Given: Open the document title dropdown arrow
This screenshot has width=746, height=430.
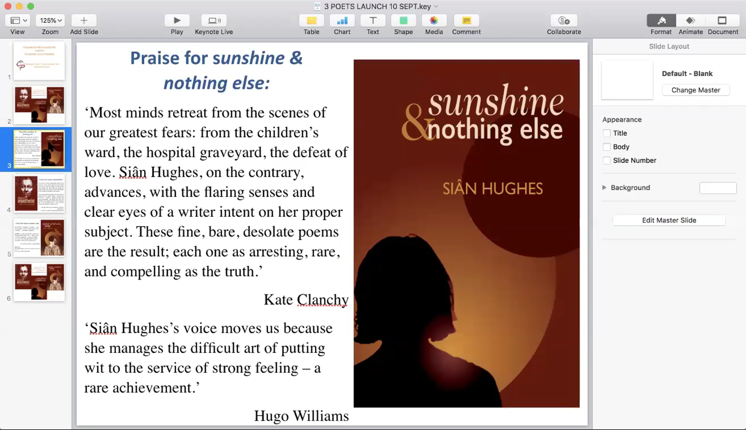Looking at the screenshot, I should pyautogui.click(x=436, y=6).
